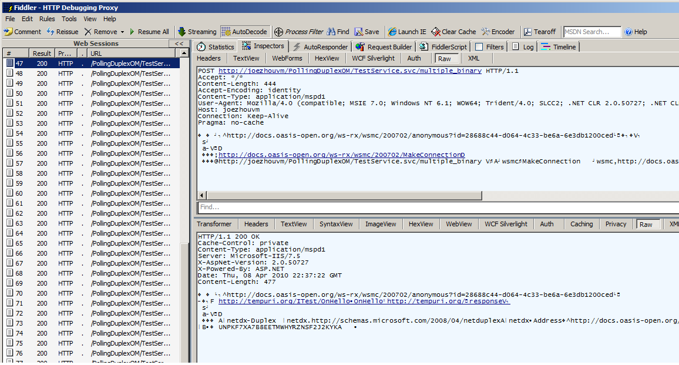Click into the Find… text field
The image size is (679, 365).
pyautogui.click(x=438, y=207)
